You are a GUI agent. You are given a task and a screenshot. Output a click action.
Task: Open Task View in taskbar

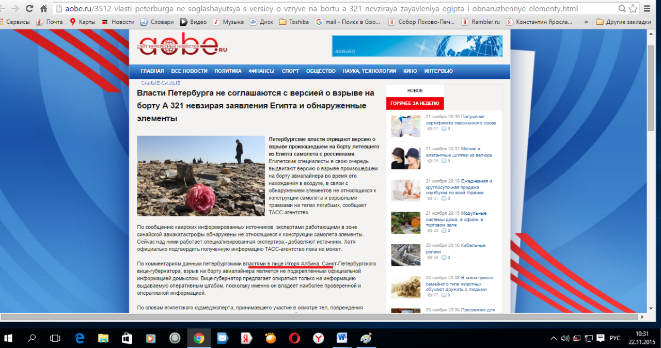(55, 338)
